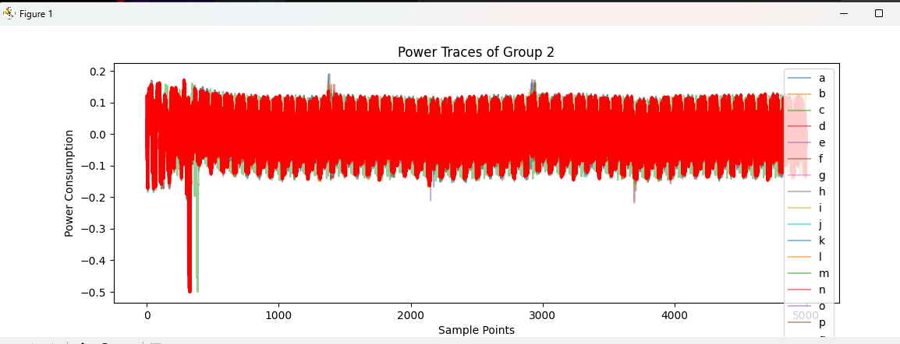Click the x-axis tick label 4000

coord(674,315)
